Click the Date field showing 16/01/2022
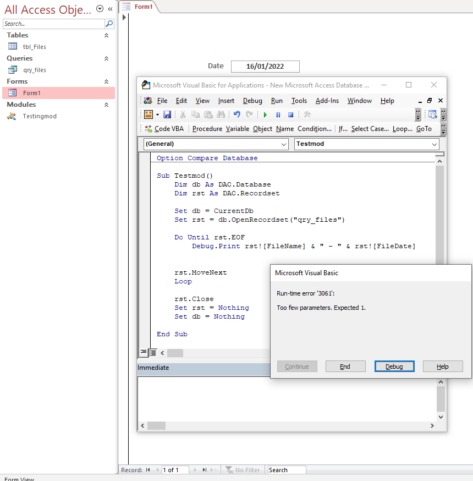The width and height of the screenshot is (473, 481). coord(265,66)
